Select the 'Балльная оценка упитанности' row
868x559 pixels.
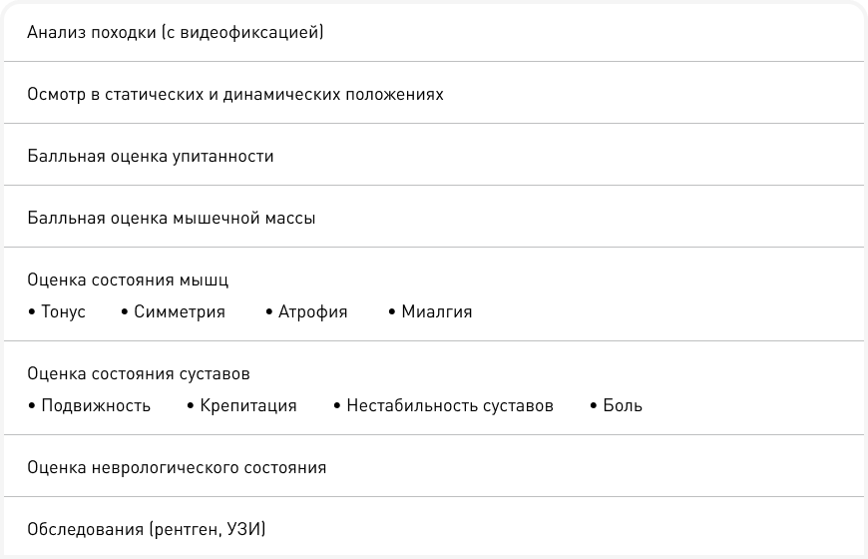151,157
